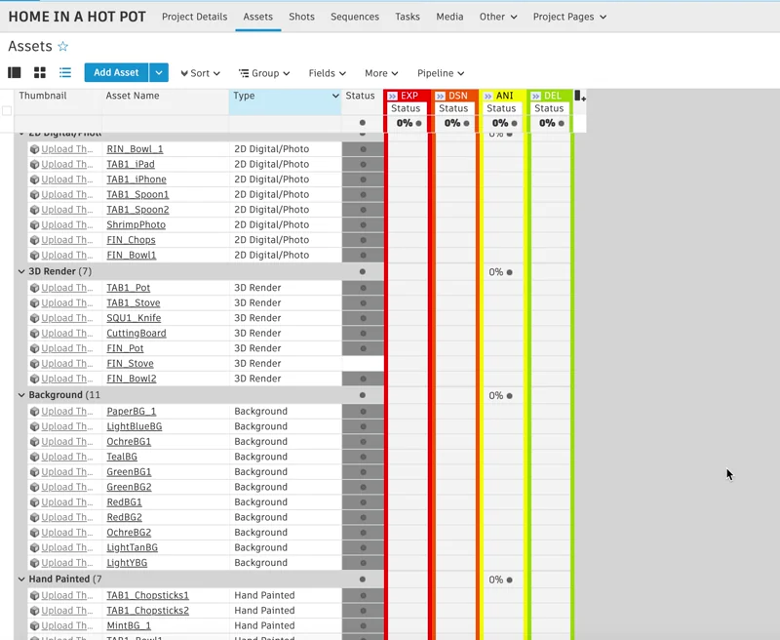Click the Add Asset button

click(x=116, y=73)
